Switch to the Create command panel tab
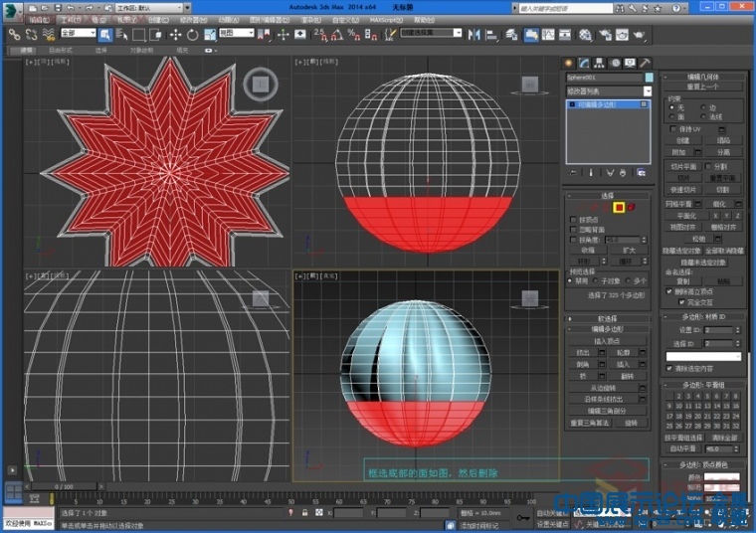The width and height of the screenshot is (756, 533). [x=569, y=63]
